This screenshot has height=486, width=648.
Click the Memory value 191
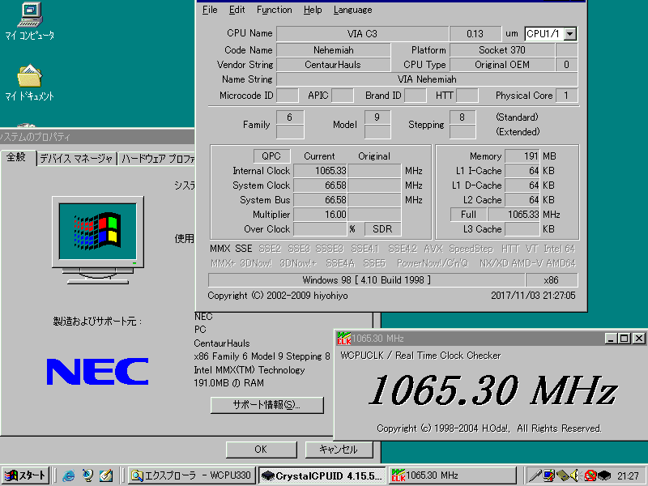click(x=522, y=156)
